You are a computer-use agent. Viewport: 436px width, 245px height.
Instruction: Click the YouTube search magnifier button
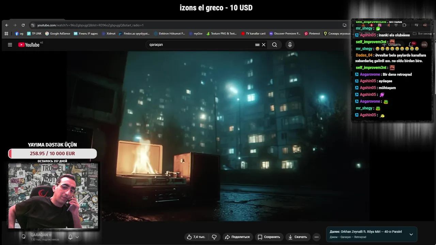tap(275, 45)
